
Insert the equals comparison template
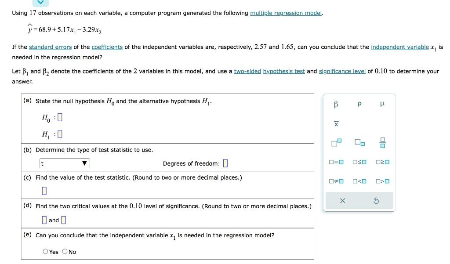click(335, 162)
